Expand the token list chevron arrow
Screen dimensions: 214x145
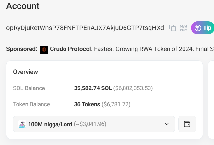click(x=167, y=124)
